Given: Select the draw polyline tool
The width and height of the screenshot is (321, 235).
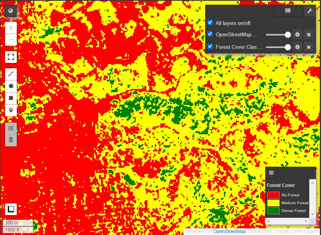Looking at the screenshot, I should click(x=11, y=74).
